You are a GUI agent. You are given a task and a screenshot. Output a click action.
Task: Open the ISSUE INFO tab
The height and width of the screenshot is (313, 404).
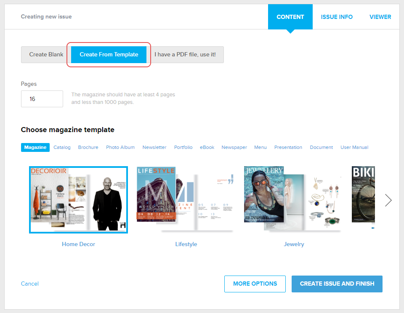click(337, 17)
